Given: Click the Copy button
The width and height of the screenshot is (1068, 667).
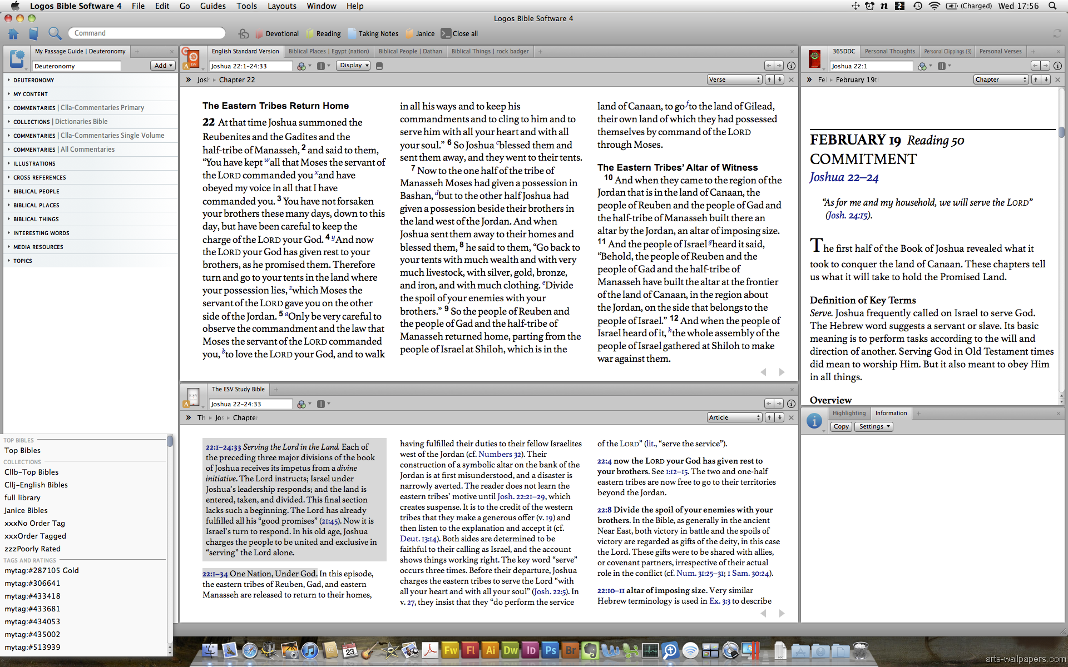Looking at the screenshot, I should (841, 426).
